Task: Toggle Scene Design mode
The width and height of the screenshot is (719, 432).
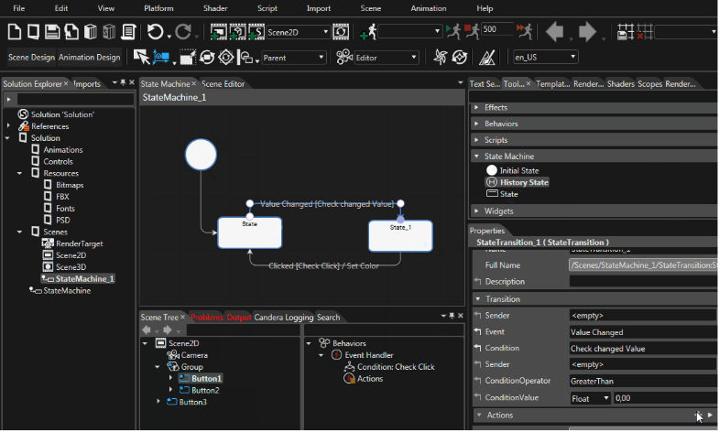Action: 31,58
